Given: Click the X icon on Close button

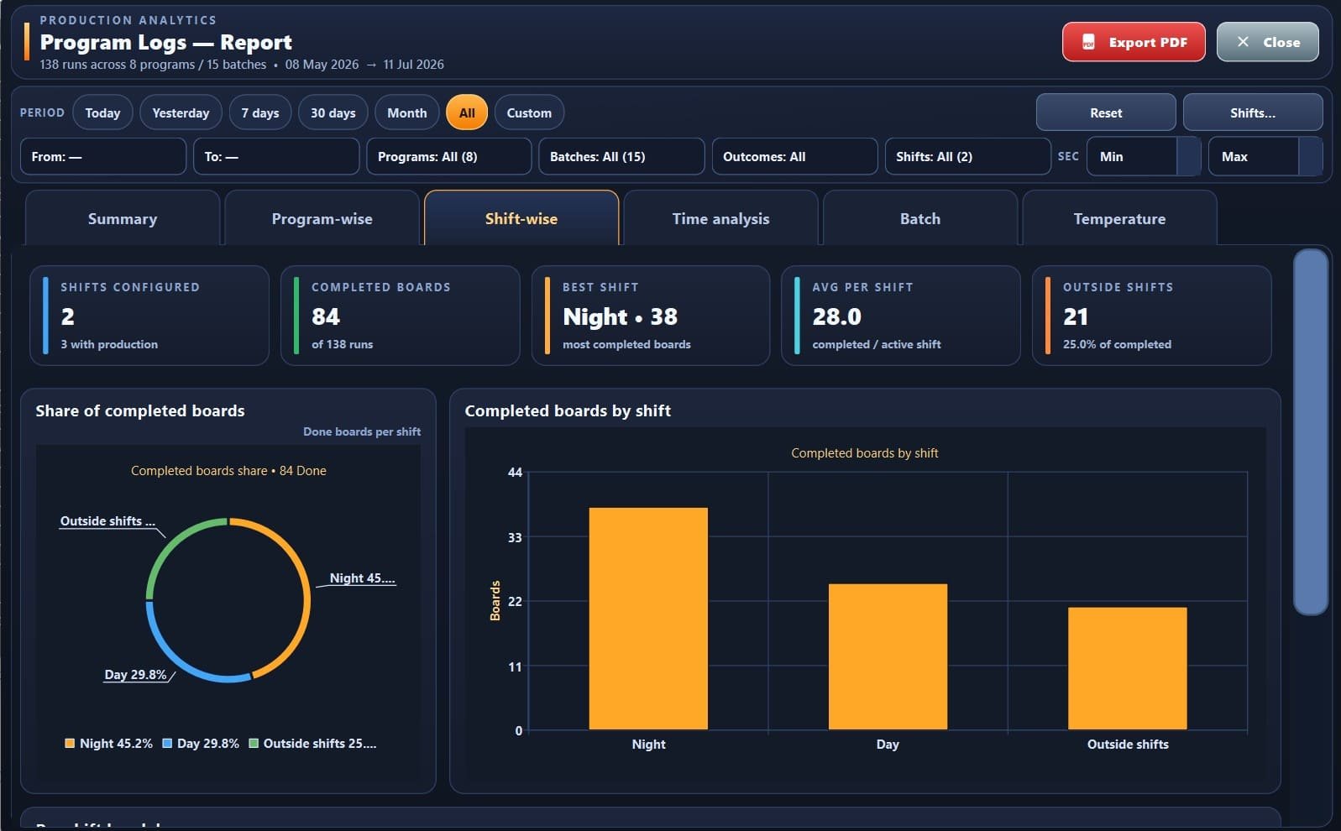Looking at the screenshot, I should pyautogui.click(x=1244, y=42).
